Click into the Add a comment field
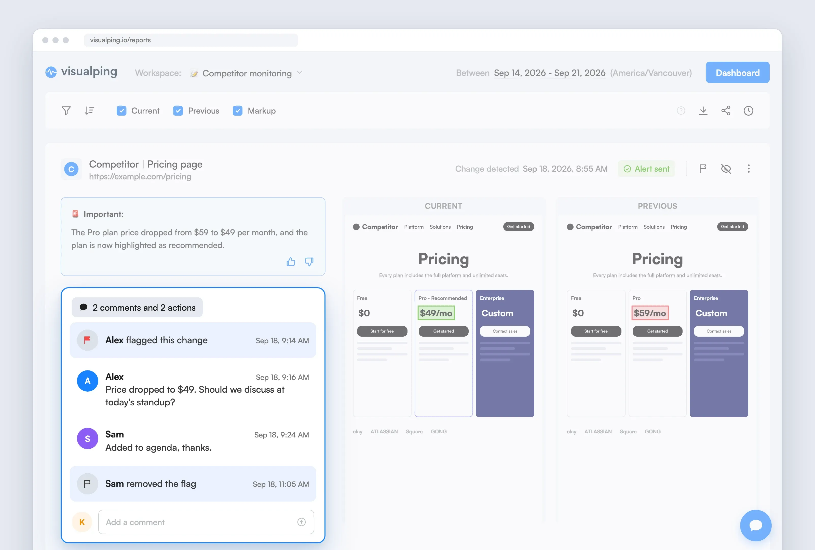Screen dimensions: 815x550 (x=206, y=522)
